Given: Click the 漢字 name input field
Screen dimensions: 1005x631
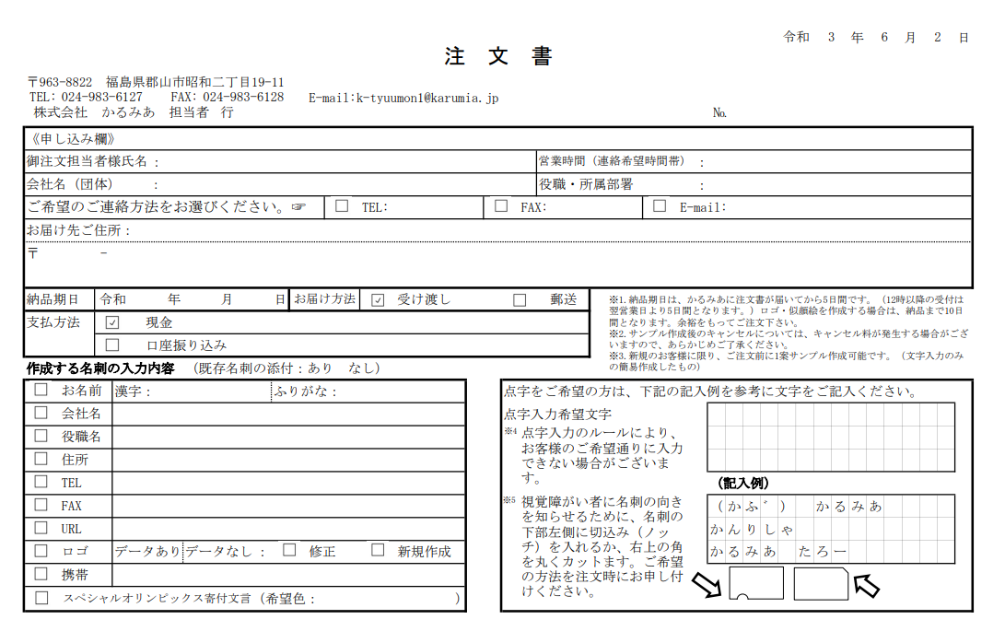Looking at the screenshot, I should 212,391.
